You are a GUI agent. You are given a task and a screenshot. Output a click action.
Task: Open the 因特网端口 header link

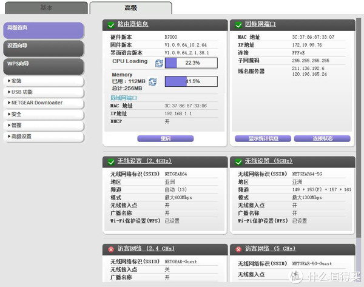(x=260, y=24)
